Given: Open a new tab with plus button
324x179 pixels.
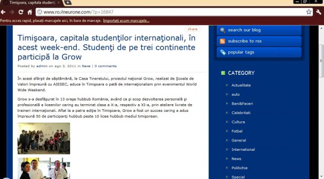Looking at the screenshot, I should pos(68,3).
